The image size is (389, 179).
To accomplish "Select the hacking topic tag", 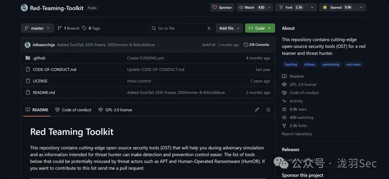I will (291, 64).
